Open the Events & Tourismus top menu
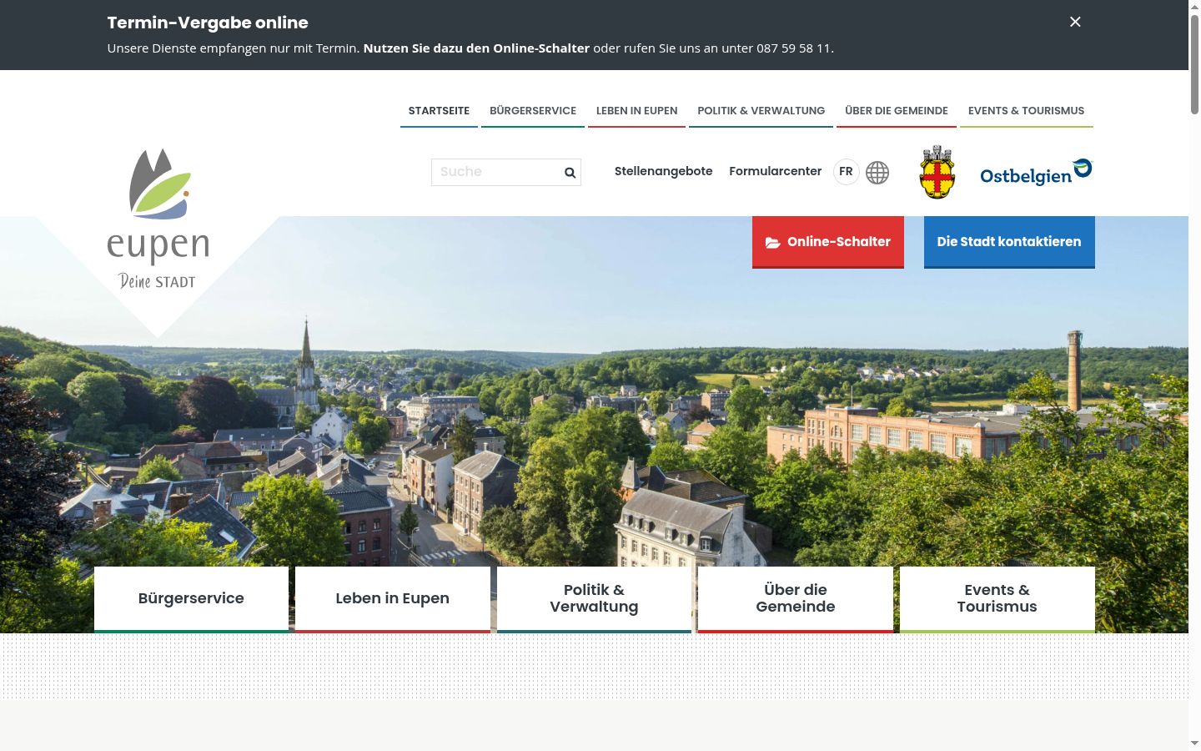 coord(1026,111)
